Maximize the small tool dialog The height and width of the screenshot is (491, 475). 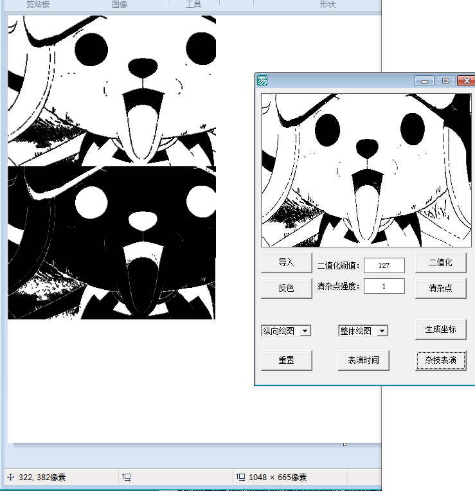445,81
